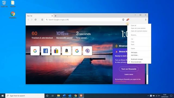
Task: Select the Chrome bookmarks desktop shortcut
Action: tap(13, 15)
